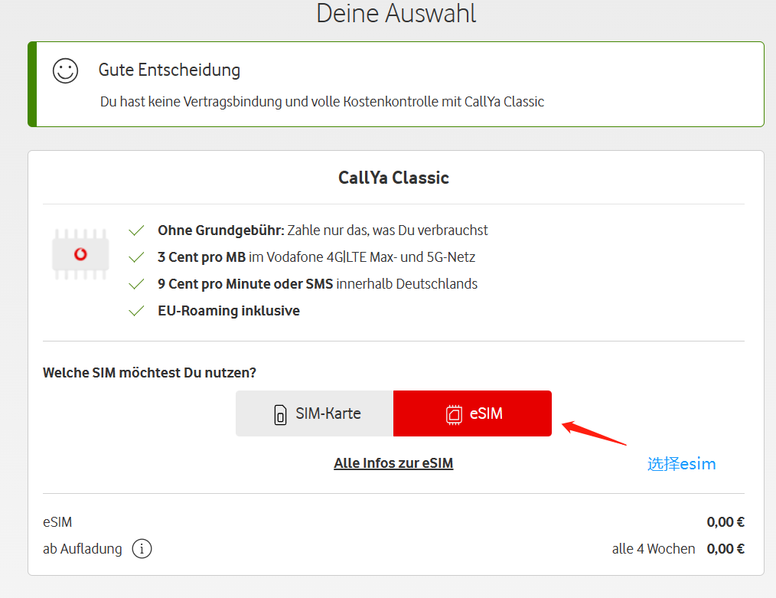This screenshot has width=776, height=598.
Task: Click the 0,00 € price next to alle 4 Wochen
Action: point(725,548)
